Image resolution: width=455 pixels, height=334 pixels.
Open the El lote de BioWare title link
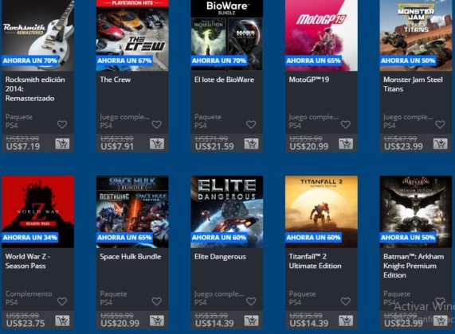pos(224,80)
